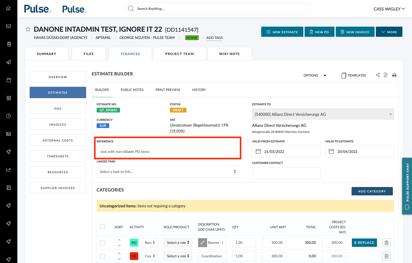Move Banner row up with sort arrow

(119, 240)
